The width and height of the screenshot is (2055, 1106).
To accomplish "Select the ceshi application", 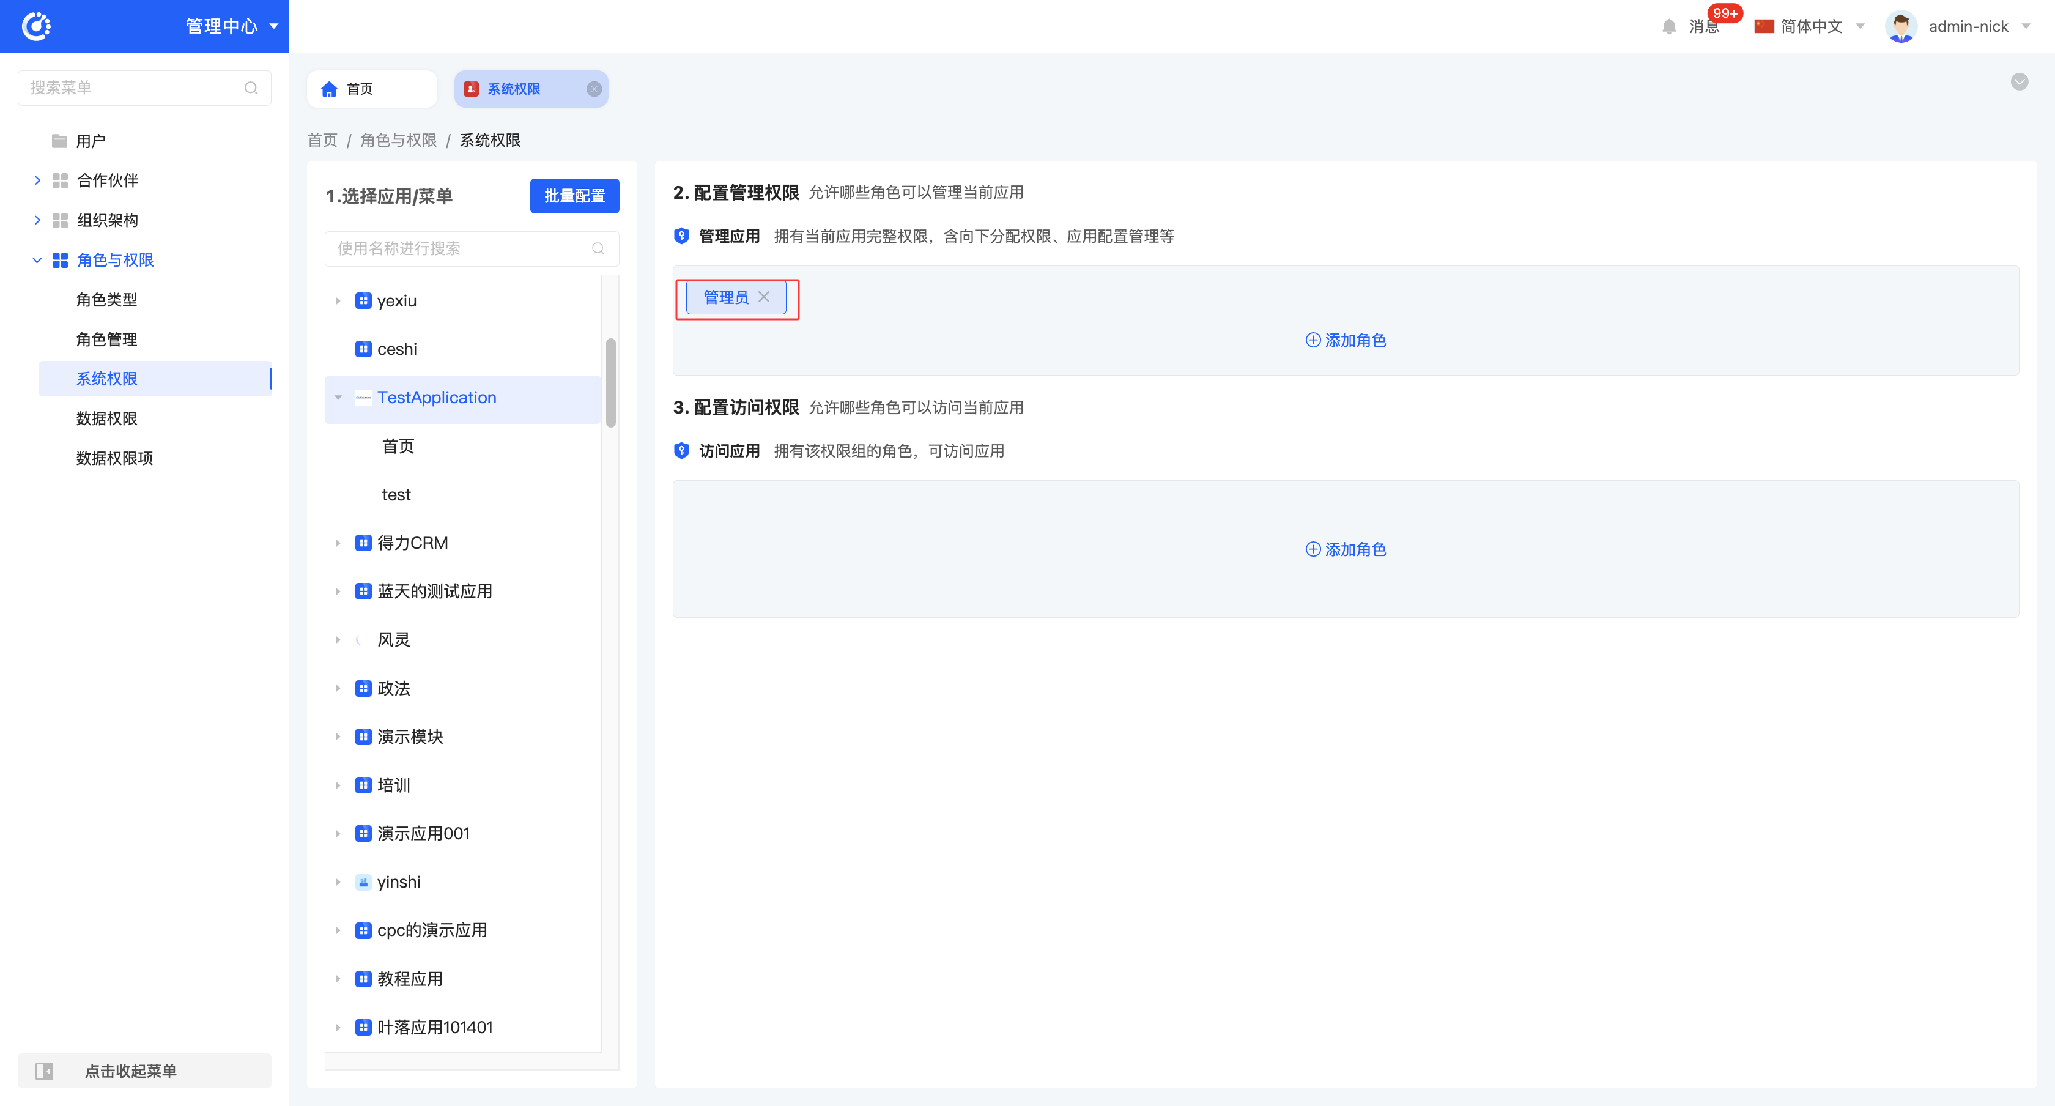I will 396,349.
